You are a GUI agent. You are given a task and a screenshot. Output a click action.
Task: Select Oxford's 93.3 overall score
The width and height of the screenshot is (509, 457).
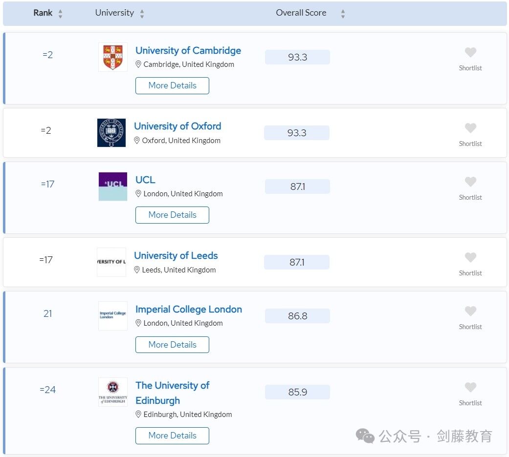(297, 133)
